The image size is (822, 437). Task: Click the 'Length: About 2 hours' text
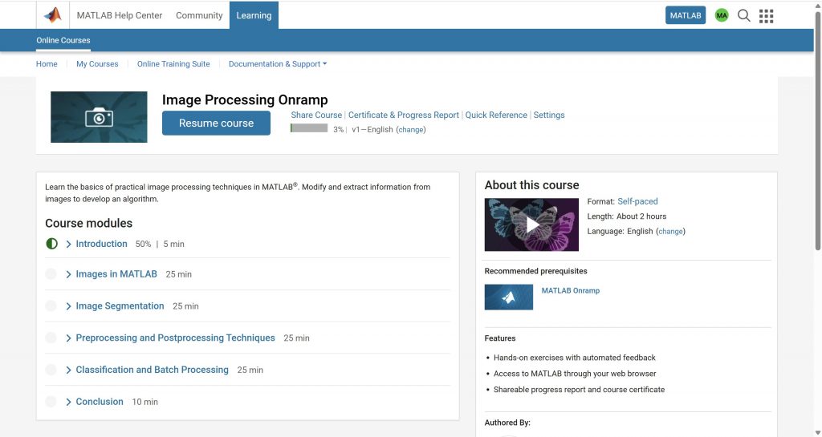(626, 216)
